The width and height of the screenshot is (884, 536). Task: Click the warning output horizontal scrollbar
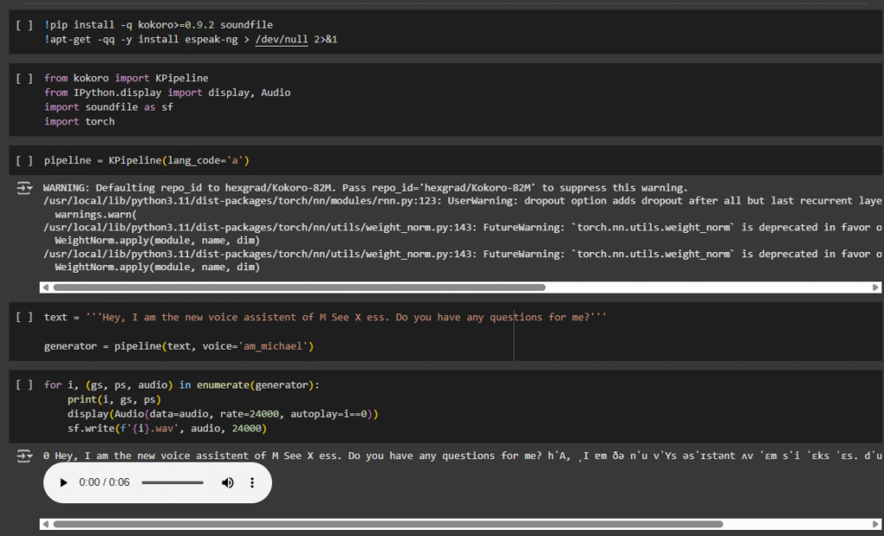[299, 287]
